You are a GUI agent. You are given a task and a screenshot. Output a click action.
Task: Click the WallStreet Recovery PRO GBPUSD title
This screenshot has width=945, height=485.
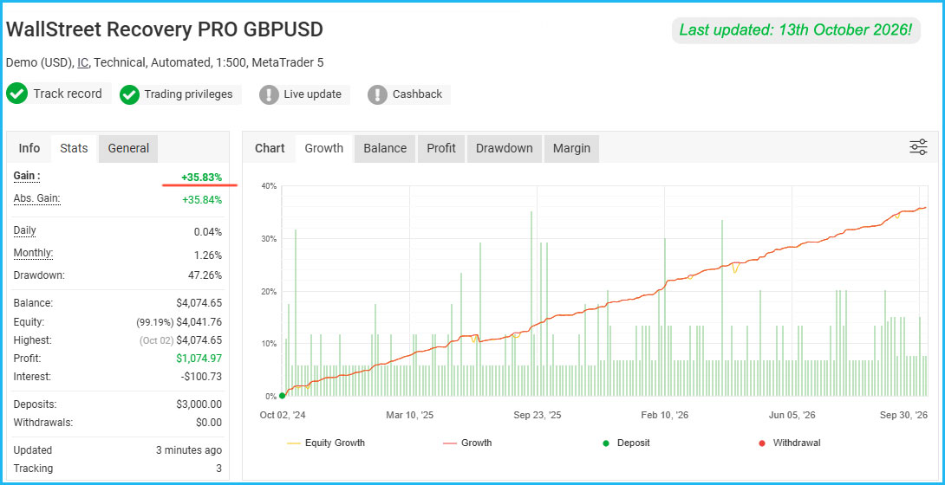click(165, 29)
